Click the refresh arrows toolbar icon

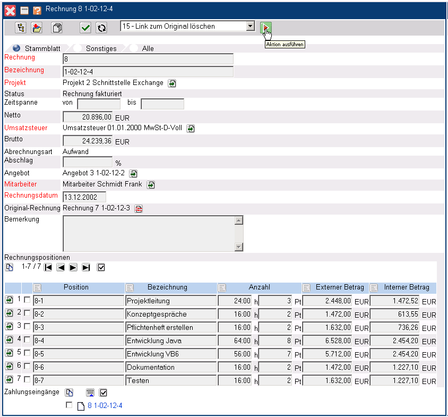[x=101, y=28]
